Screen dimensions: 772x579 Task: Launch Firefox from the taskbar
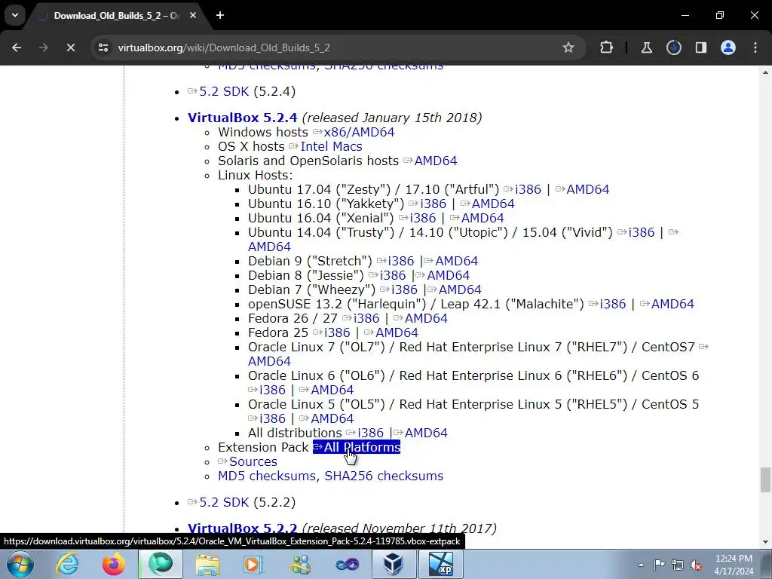(113, 564)
